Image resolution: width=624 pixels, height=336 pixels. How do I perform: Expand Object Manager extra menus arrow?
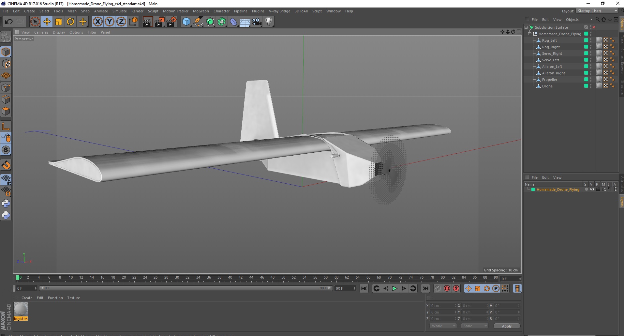pyautogui.click(x=591, y=20)
